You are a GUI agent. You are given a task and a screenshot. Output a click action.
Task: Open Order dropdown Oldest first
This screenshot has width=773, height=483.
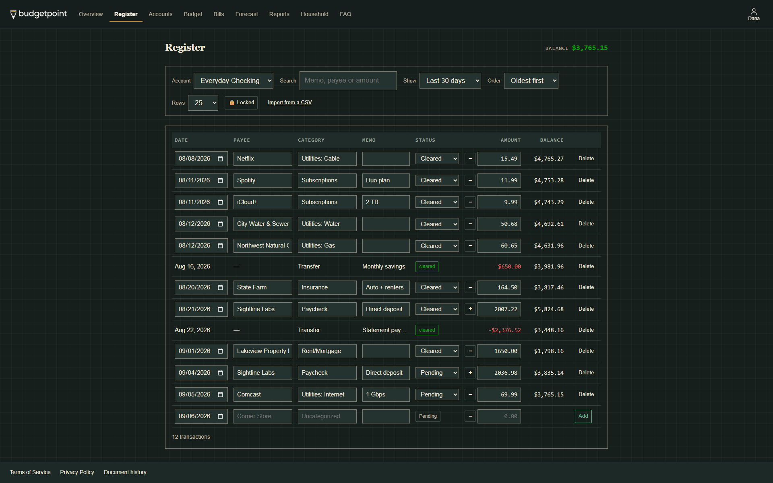[x=531, y=80]
